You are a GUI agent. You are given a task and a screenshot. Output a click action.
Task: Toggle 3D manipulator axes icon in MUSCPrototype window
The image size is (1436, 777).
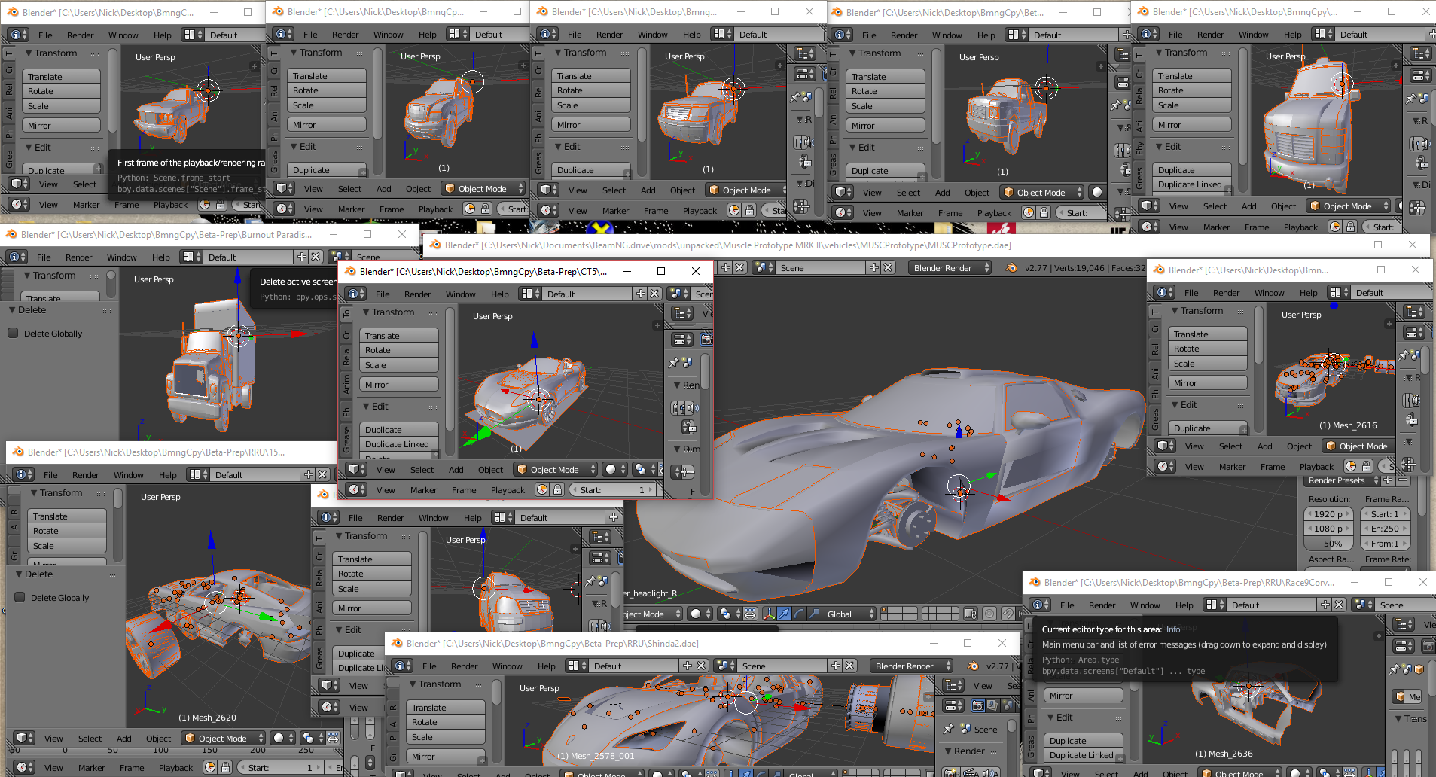pos(769,614)
